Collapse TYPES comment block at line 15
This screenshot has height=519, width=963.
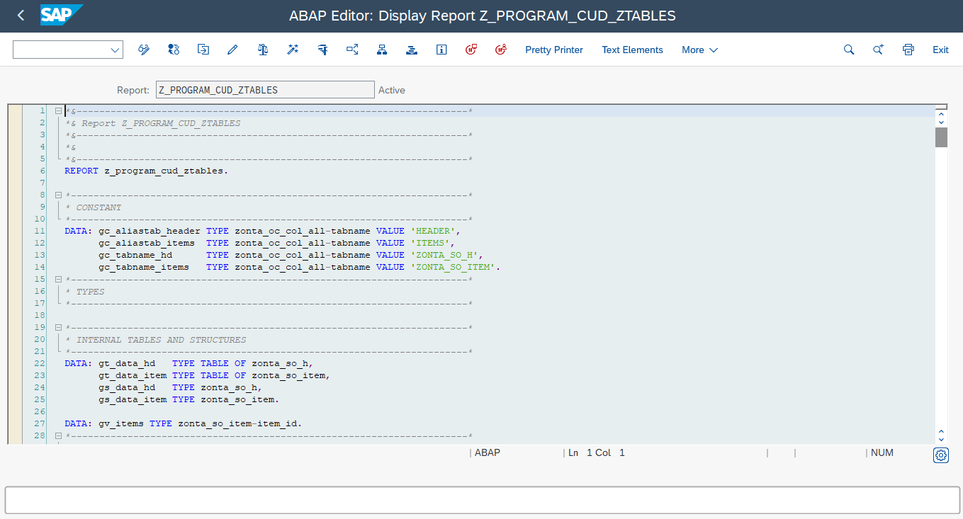(x=58, y=280)
